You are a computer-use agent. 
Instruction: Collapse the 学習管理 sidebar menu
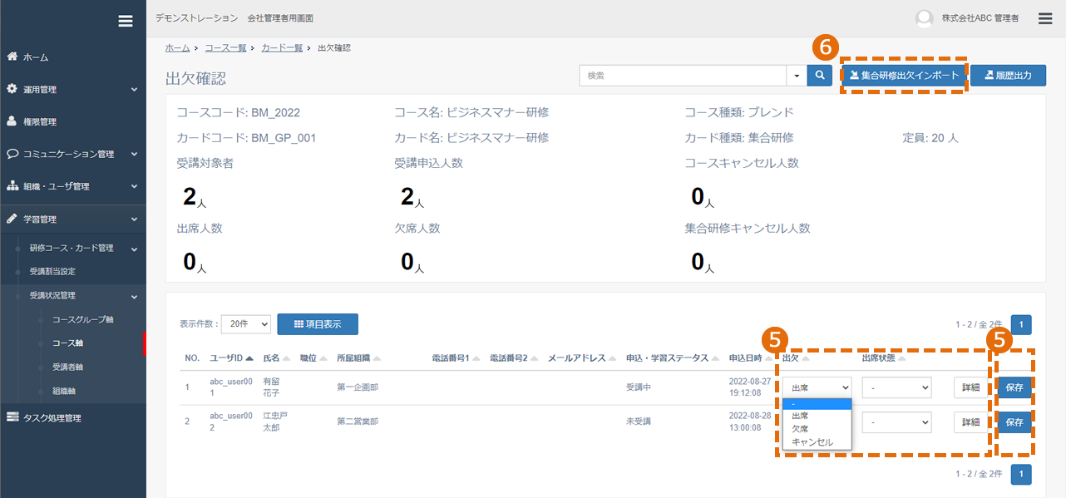point(134,219)
